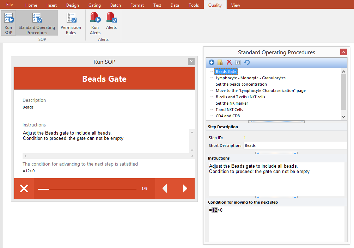Image resolution: width=354 pixels, height=248 pixels.
Task: Add a new SOP step with plus icon
Action: tap(212, 62)
